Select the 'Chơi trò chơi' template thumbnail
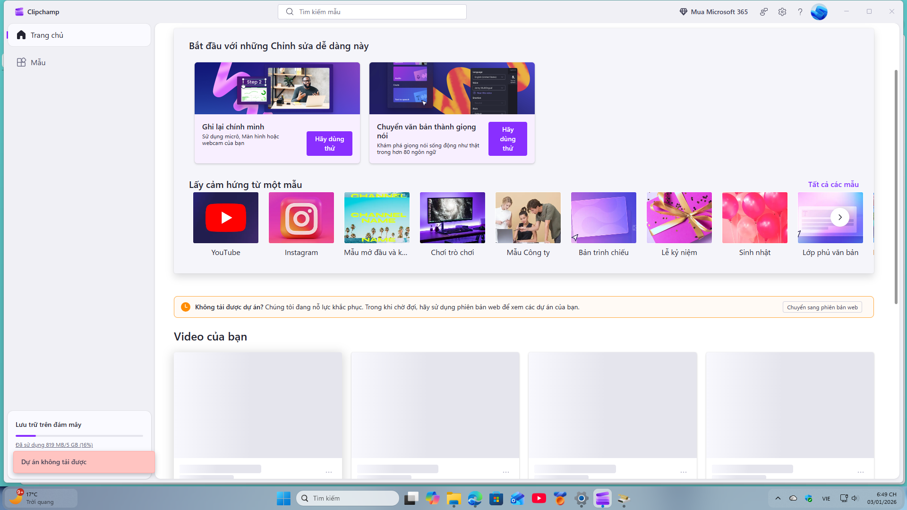Image resolution: width=907 pixels, height=510 pixels. click(x=452, y=218)
